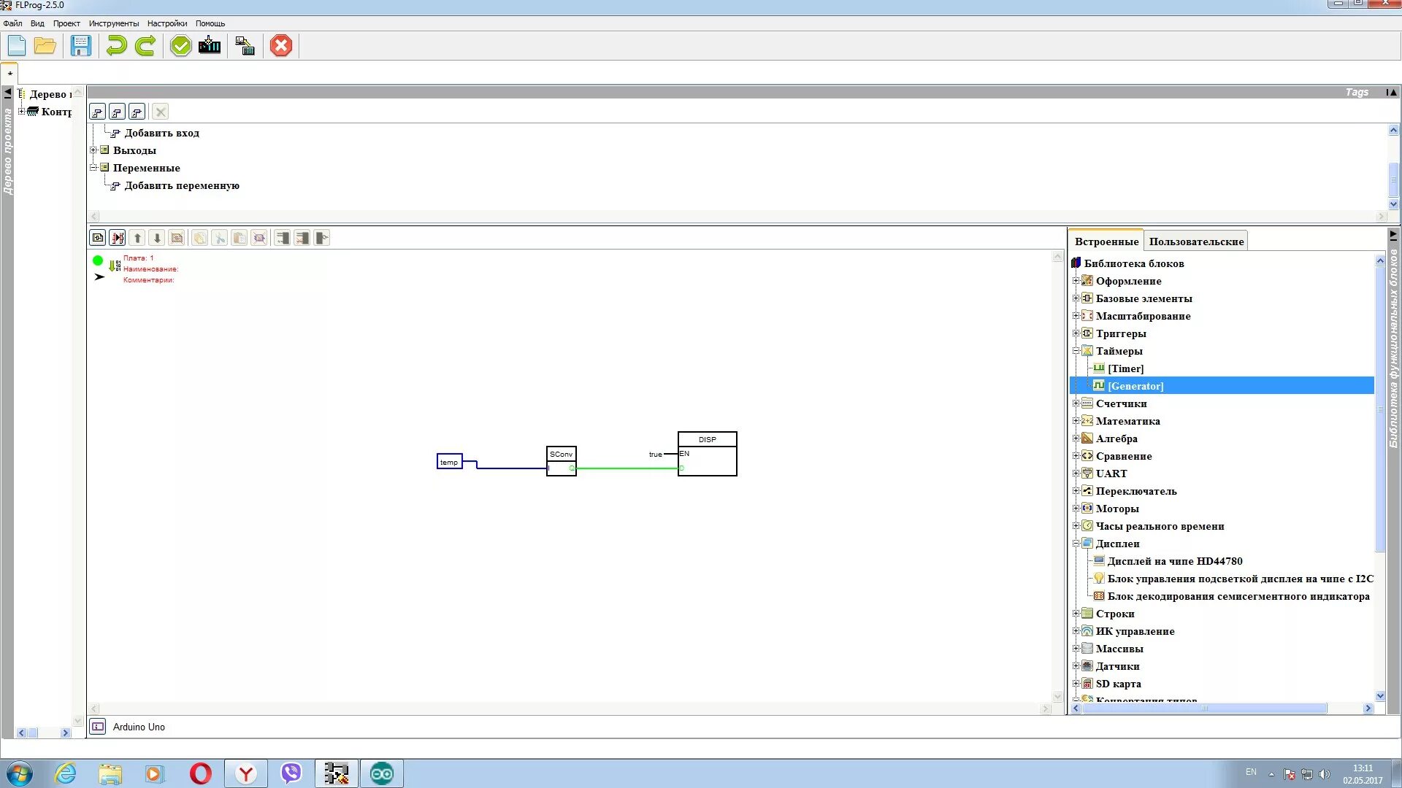Open Arduino IDE from the taskbar
1402x788 pixels.
(381, 773)
